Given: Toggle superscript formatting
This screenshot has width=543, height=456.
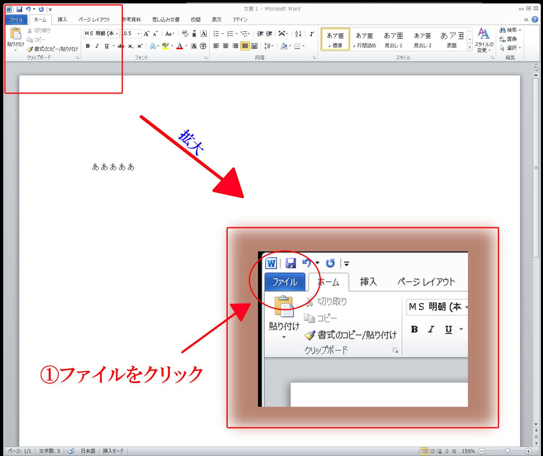Looking at the screenshot, I should point(140,46).
